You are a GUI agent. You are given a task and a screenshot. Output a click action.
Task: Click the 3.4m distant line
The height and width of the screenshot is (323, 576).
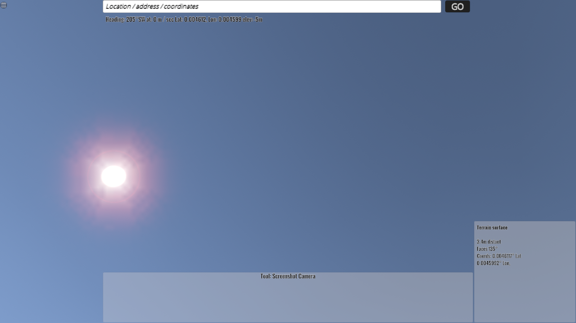(489, 242)
